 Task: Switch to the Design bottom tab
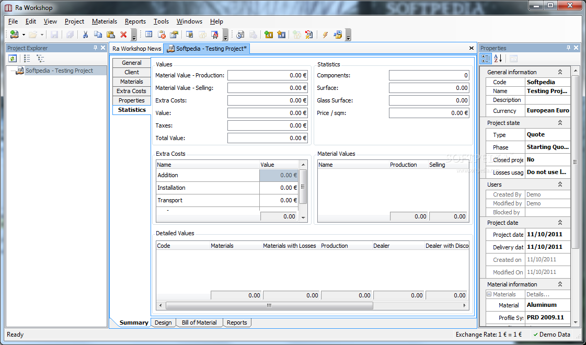(x=163, y=323)
